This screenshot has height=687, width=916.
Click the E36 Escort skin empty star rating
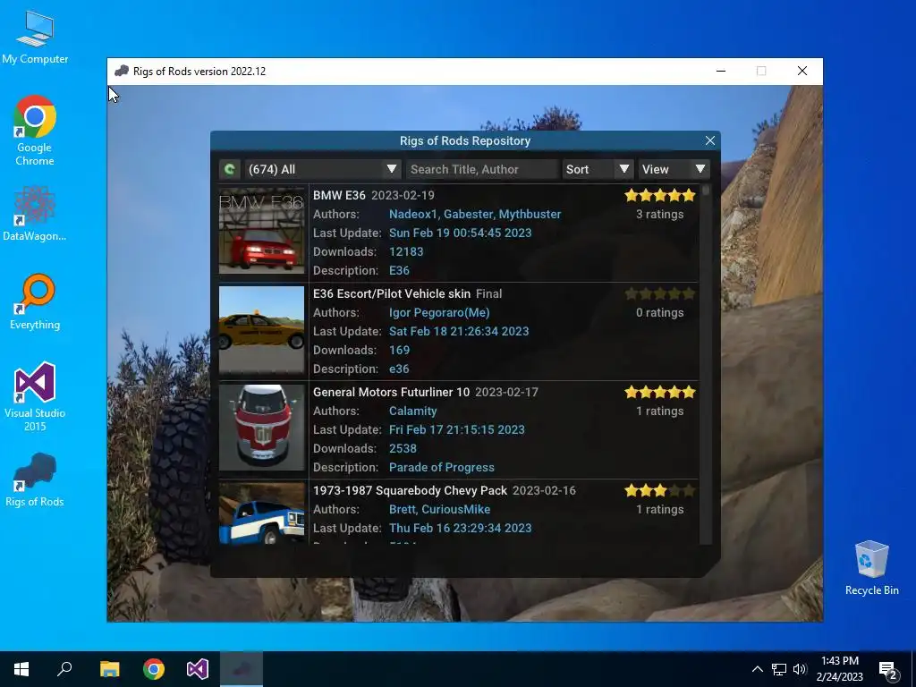[x=660, y=293]
